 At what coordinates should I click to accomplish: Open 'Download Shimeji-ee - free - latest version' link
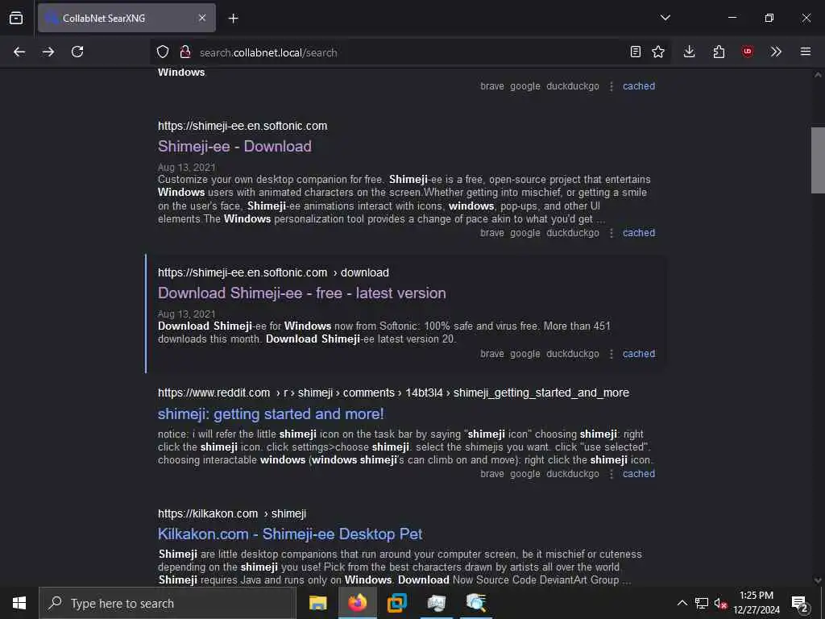(302, 293)
